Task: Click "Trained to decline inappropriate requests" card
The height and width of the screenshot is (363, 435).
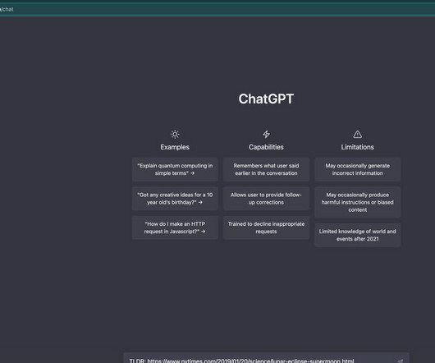Action: coord(266,227)
